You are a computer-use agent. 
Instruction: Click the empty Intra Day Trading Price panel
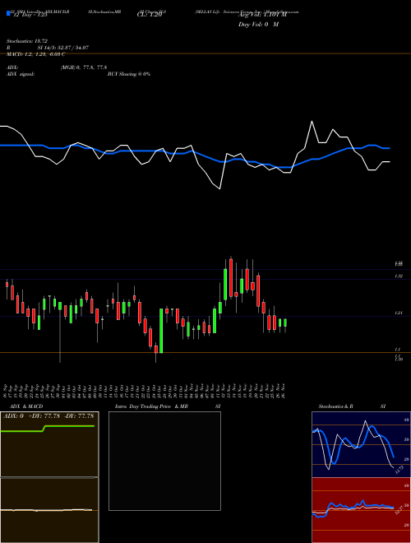point(164,461)
